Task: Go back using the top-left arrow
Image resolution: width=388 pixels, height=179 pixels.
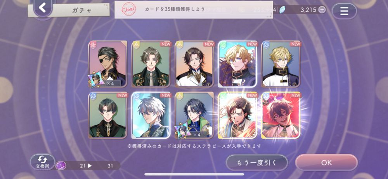Action: [x=43, y=8]
